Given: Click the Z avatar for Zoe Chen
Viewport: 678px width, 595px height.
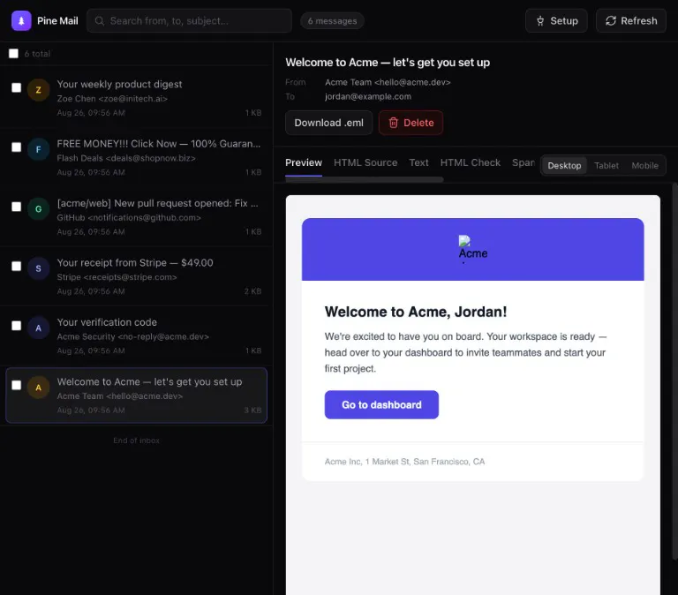Looking at the screenshot, I should point(39,90).
